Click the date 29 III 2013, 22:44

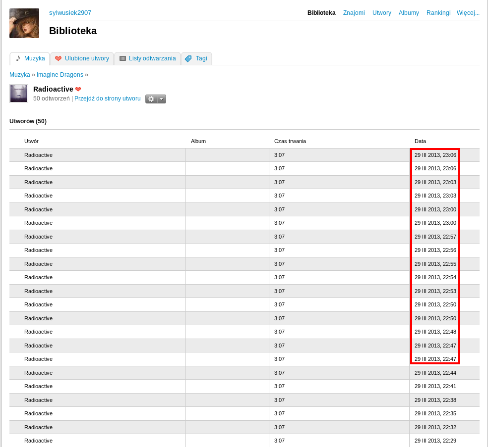[435, 373]
